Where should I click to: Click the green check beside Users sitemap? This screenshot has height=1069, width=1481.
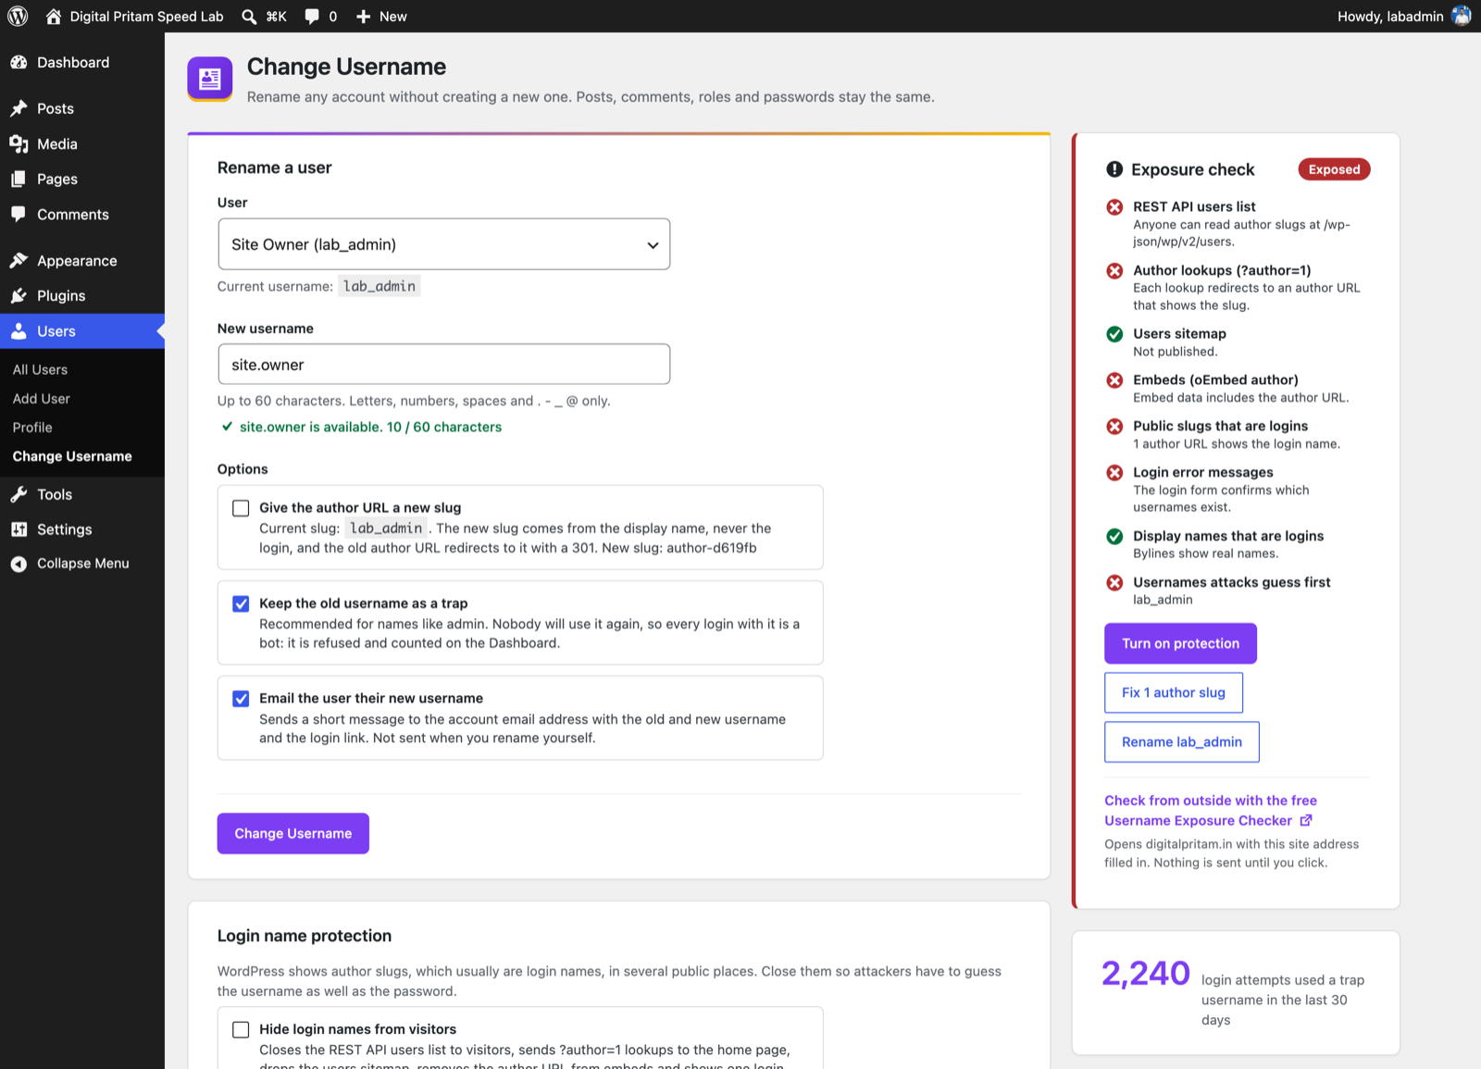1114,334
